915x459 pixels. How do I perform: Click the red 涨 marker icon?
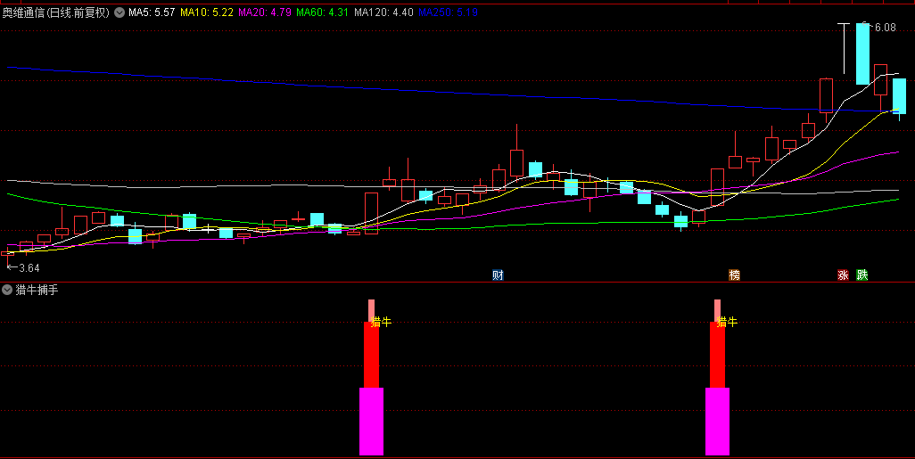(x=843, y=275)
